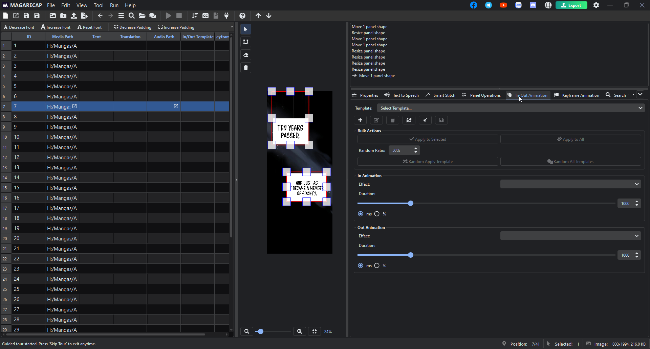Switch to the Keyframe Animation tab

[577, 95]
